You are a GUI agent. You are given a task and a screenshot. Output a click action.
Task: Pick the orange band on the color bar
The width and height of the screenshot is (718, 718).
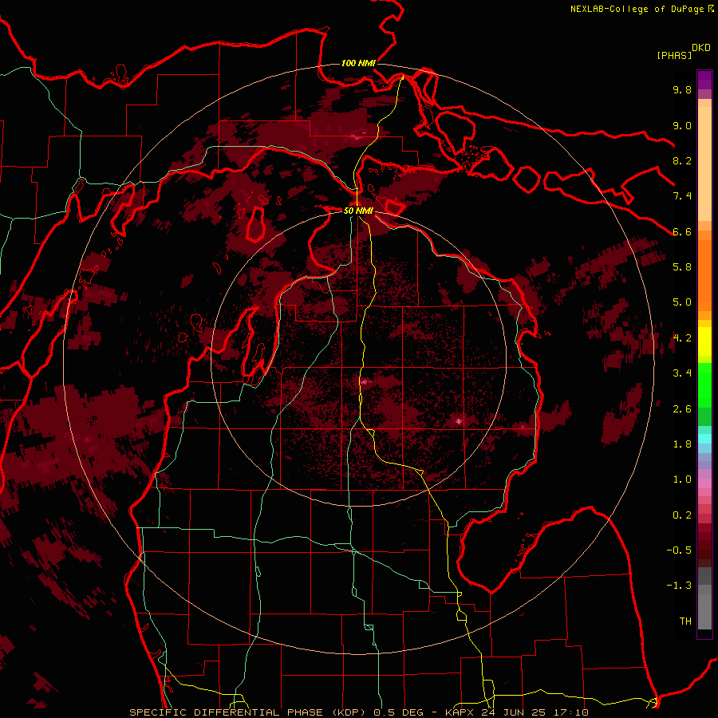coord(704,274)
